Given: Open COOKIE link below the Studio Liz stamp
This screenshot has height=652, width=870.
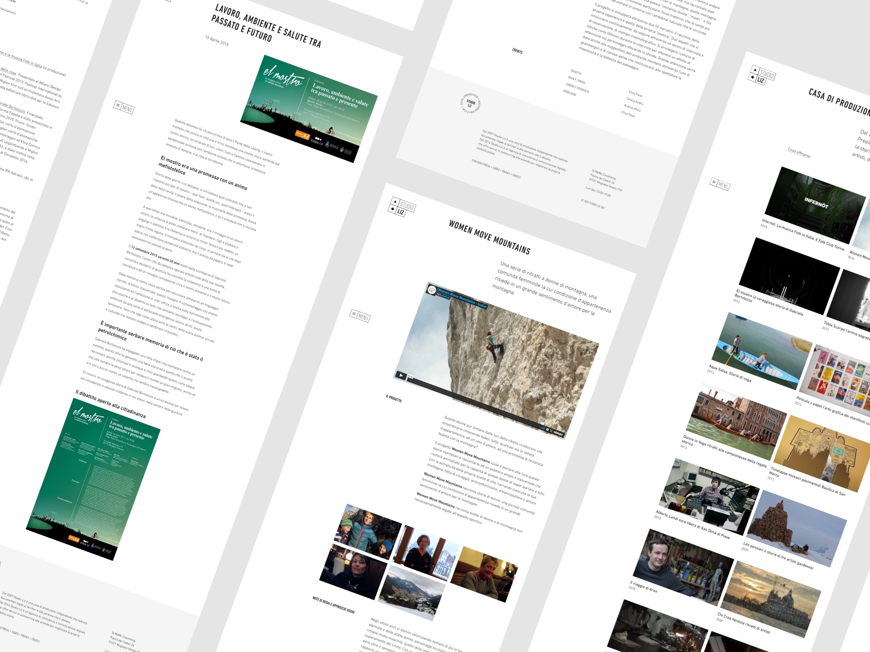Looking at the screenshot, I should pyautogui.click(x=496, y=169).
